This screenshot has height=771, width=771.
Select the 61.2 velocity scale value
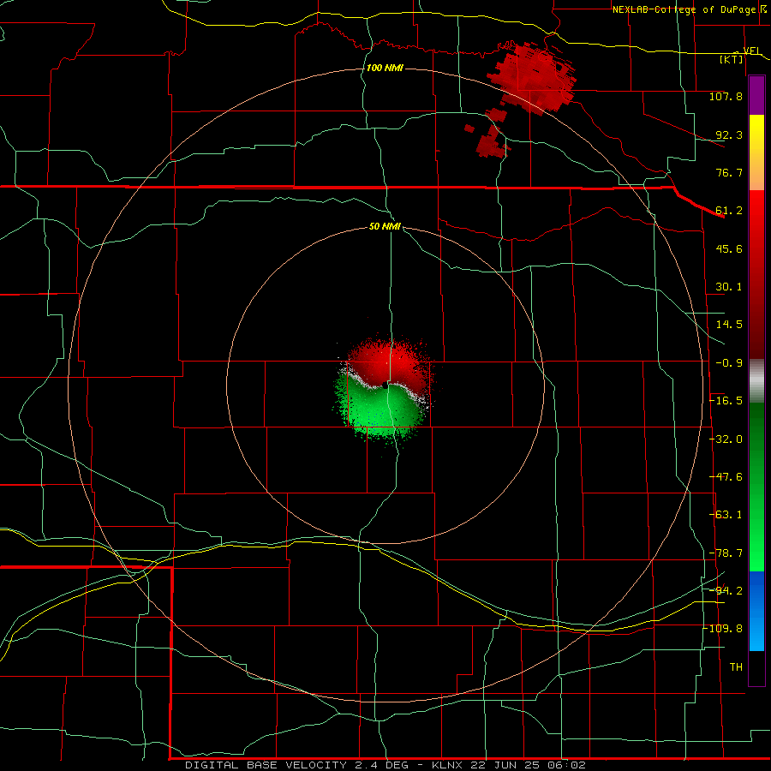[729, 211]
